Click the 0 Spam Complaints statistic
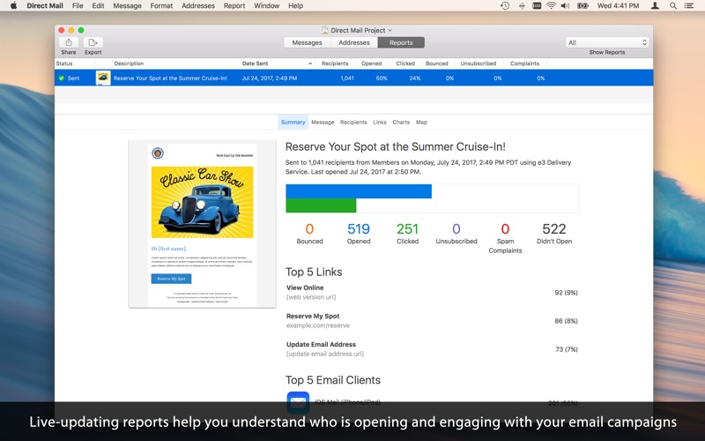 point(505,238)
